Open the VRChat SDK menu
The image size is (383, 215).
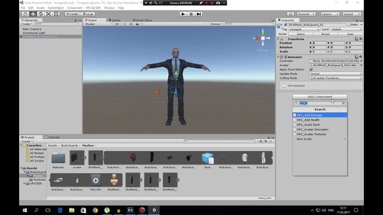[93, 8]
